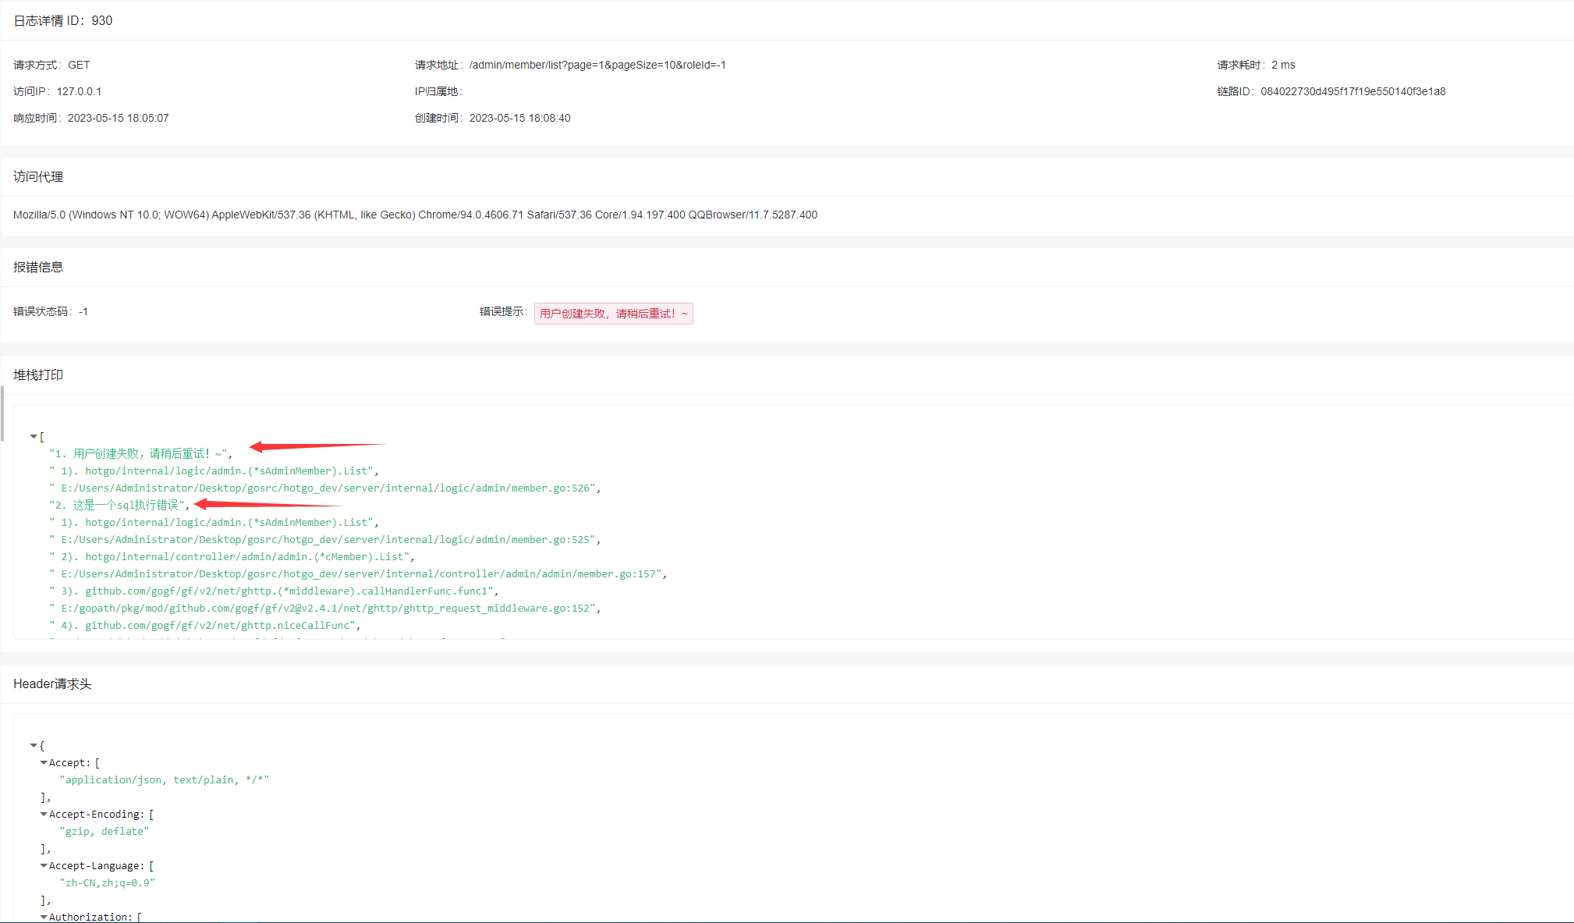Click the 堆栈打印 section header

pyautogui.click(x=37, y=375)
